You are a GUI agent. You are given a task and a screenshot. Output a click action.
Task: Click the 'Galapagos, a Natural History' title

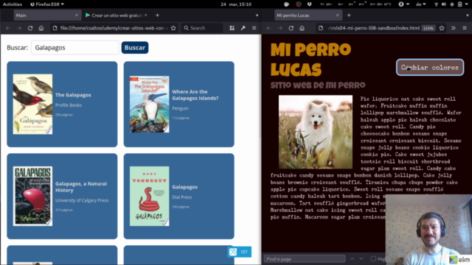(x=81, y=187)
